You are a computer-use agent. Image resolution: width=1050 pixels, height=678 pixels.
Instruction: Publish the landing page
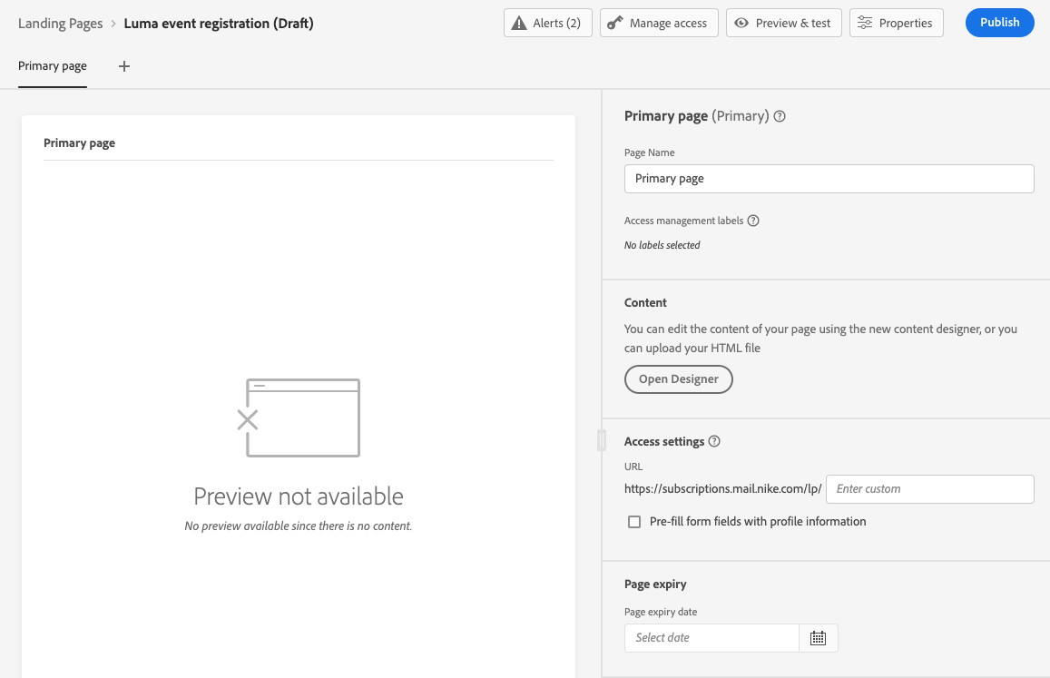coord(999,23)
